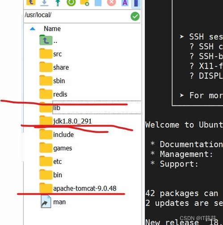Refresh the SFTP folder listing
This screenshot has height=225, width=223.
[71, 3]
